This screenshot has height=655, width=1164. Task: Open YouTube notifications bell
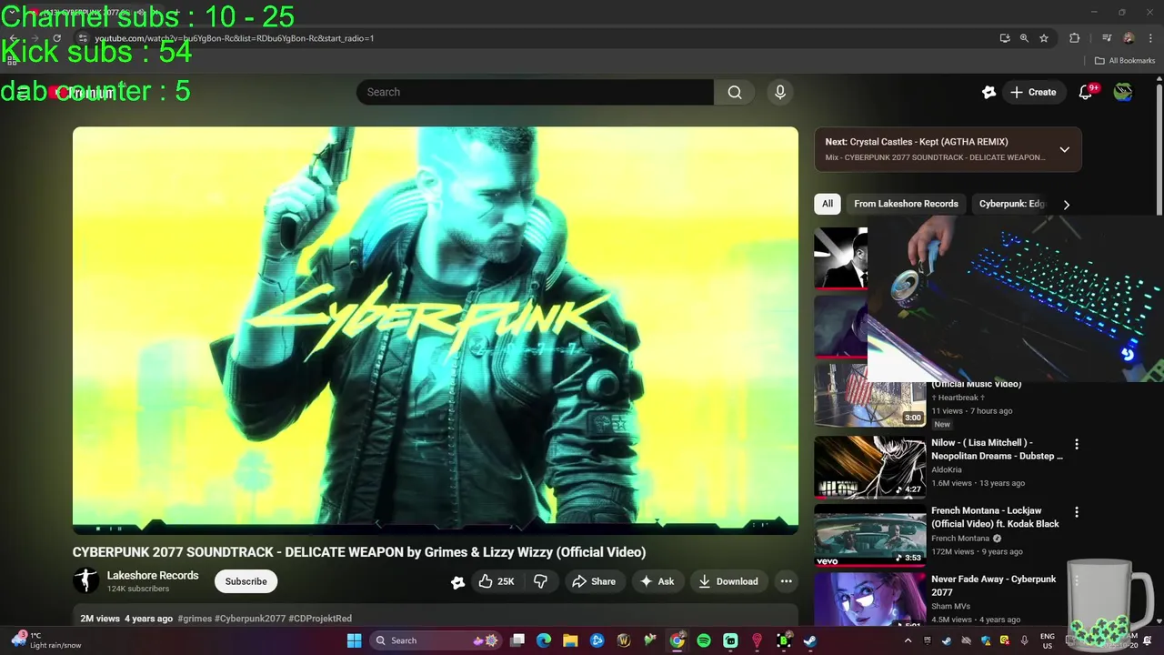coord(1085,92)
